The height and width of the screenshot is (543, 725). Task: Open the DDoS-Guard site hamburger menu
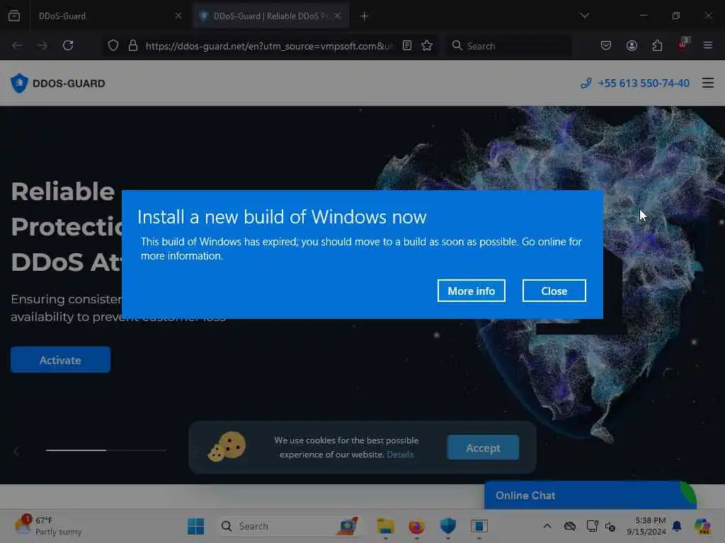[x=708, y=83]
